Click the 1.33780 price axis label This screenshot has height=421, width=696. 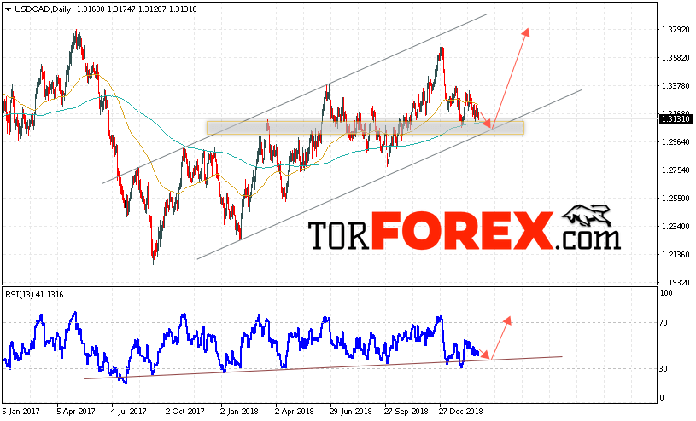(x=676, y=85)
